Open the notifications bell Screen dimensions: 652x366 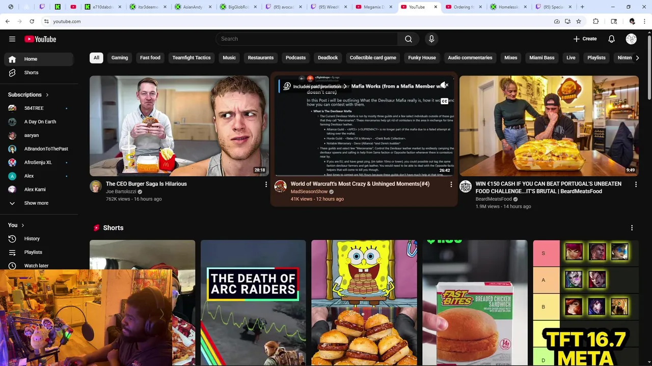612,39
